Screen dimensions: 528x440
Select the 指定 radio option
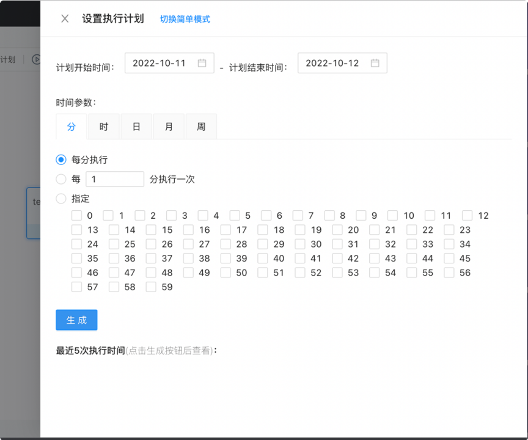pos(61,199)
